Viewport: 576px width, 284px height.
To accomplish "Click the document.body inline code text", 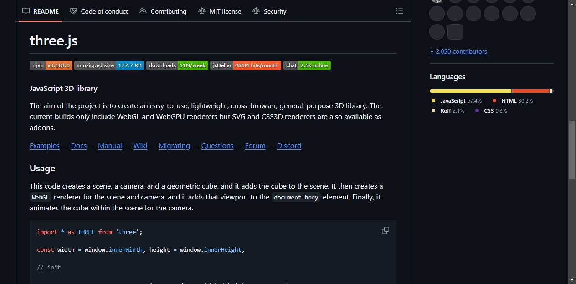I will click(296, 197).
